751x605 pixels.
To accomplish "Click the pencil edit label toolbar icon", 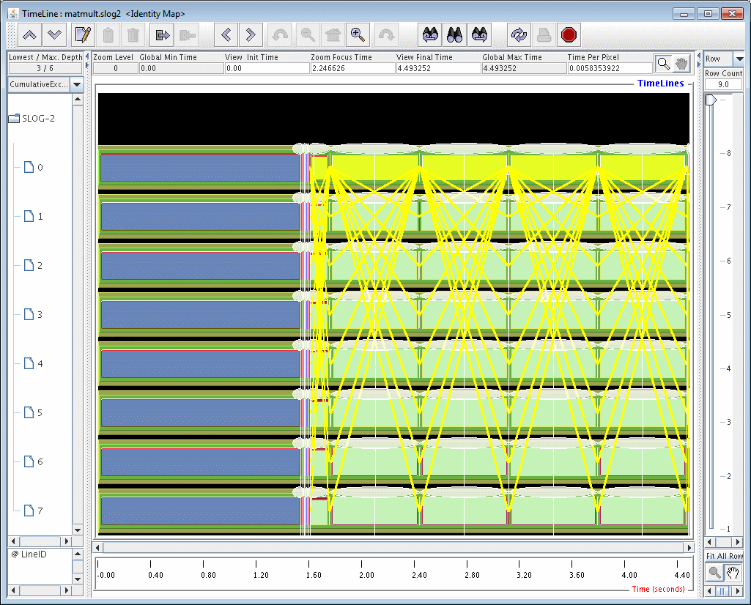I will point(84,35).
